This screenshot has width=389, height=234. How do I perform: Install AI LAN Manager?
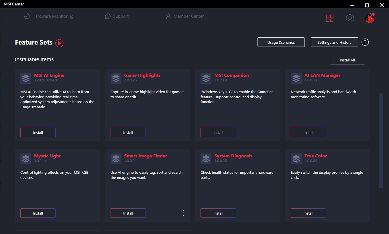point(308,133)
